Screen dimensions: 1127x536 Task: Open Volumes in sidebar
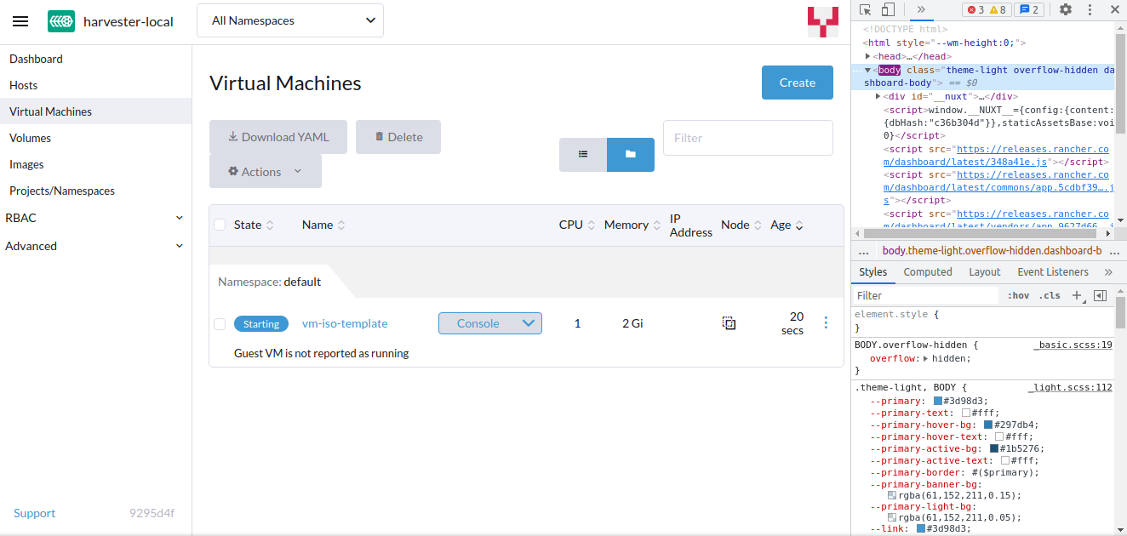95,138
